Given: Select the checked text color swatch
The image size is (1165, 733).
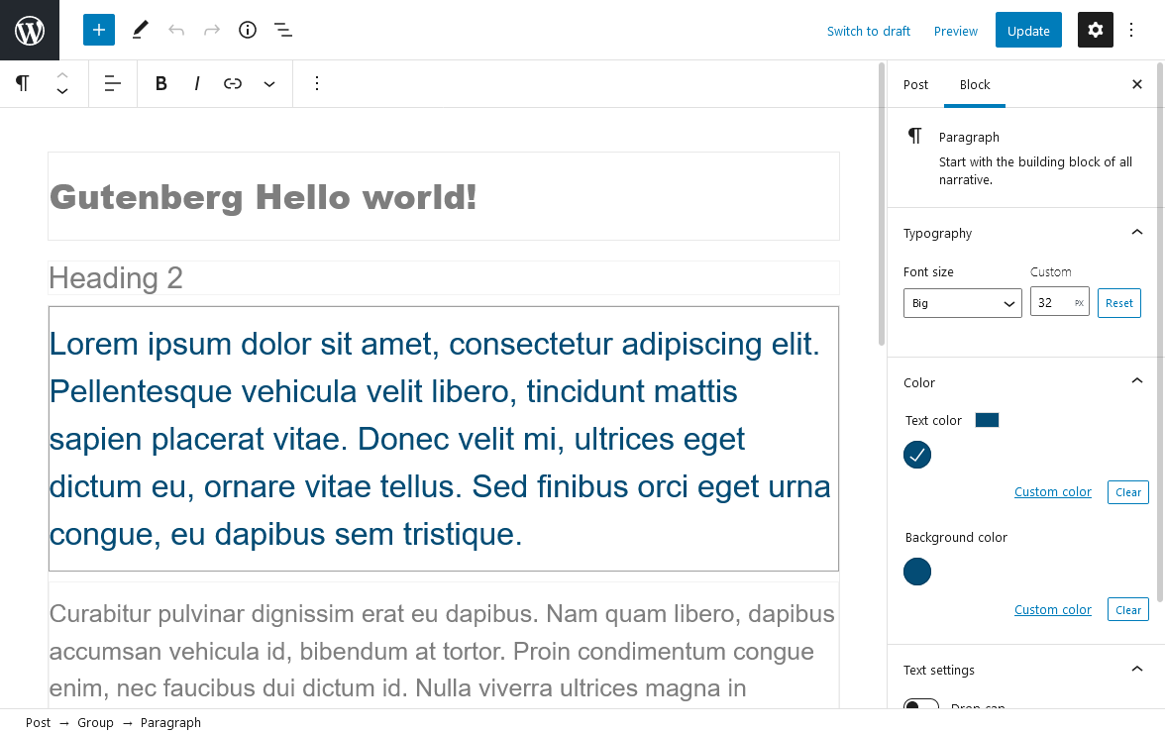Looking at the screenshot, I should (x=917, y=455).
